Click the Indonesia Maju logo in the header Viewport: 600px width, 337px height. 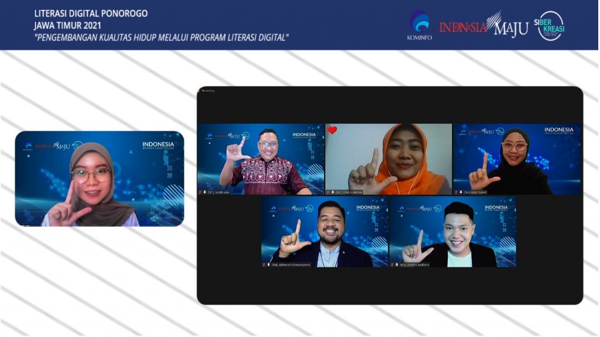(483, 25)
